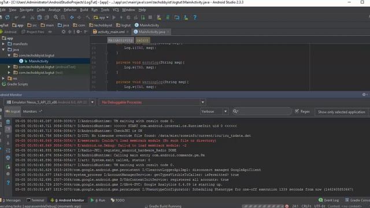Open the Navigate menu
Viewport: 370px width, 208px height.
[x=27, y=10]
